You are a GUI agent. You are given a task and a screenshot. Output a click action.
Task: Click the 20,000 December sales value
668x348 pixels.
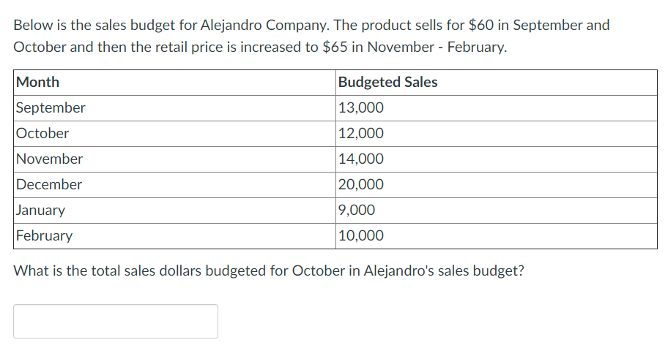coord(361,185)
